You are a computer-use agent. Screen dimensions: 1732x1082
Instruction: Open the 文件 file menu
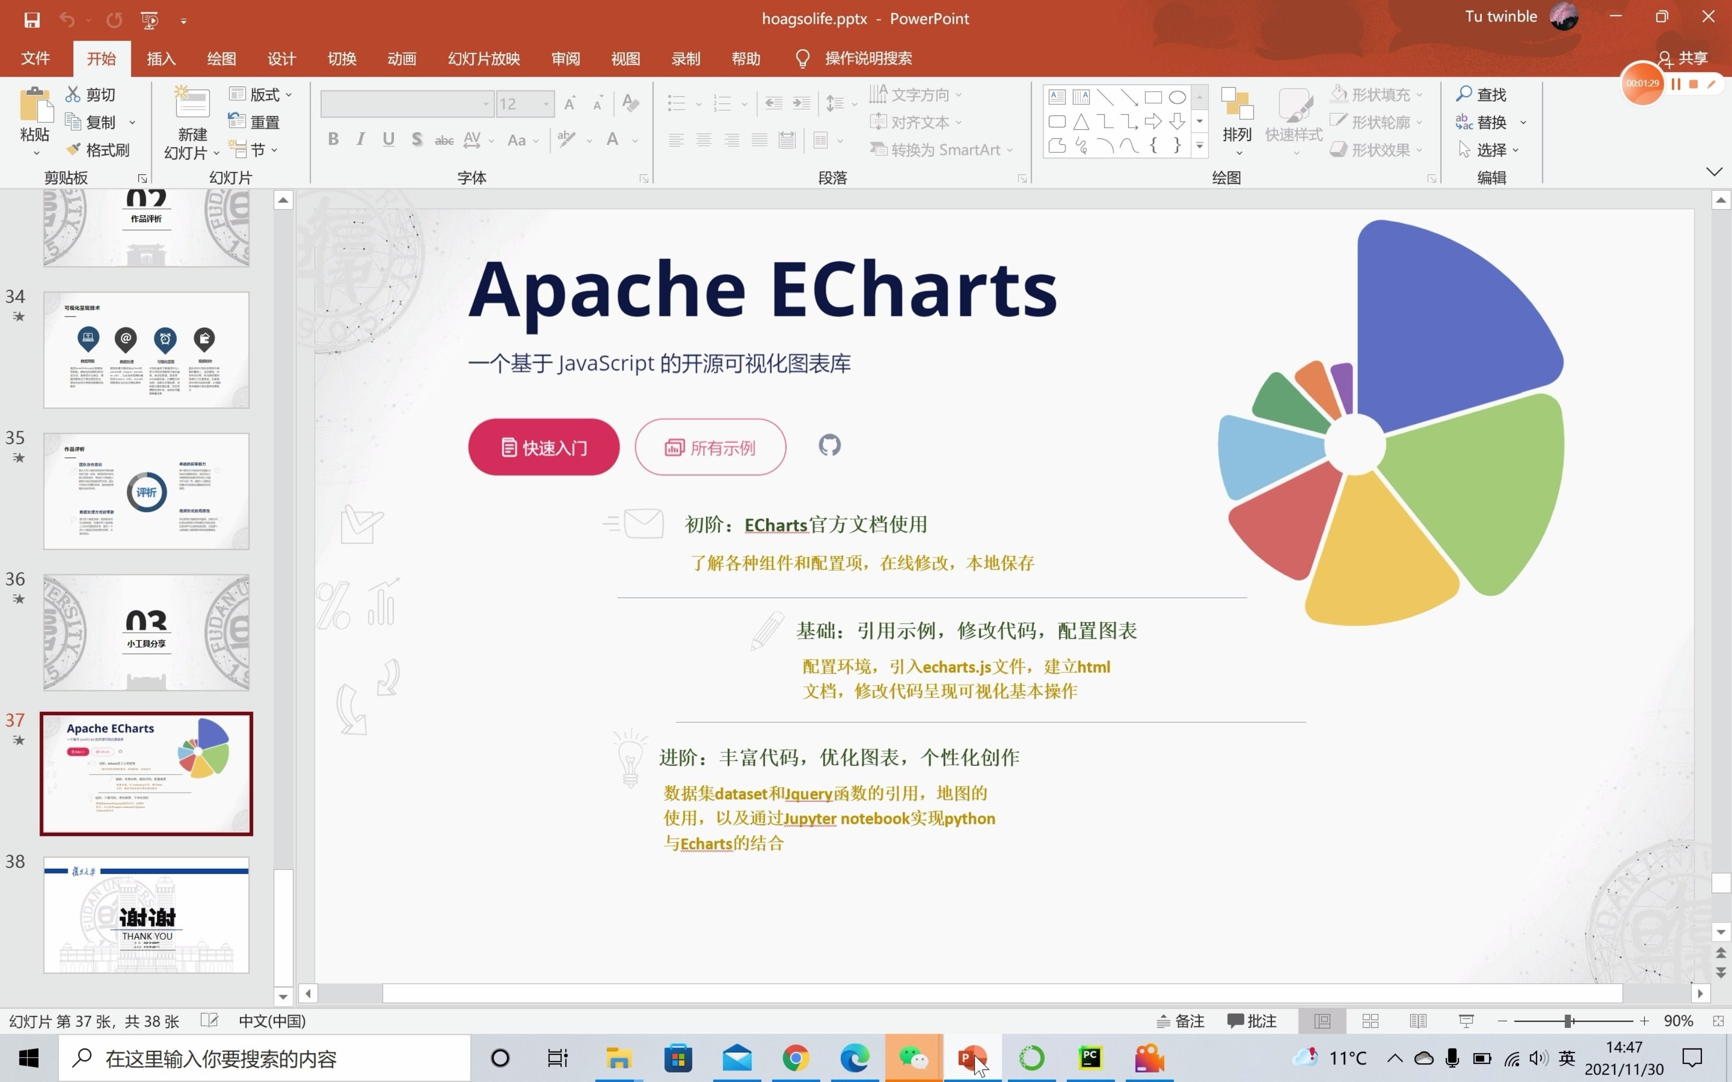point(36,59)
